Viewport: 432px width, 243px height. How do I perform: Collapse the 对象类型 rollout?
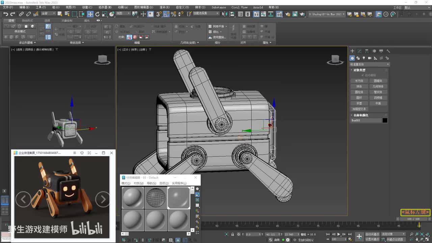coord(359,70)
